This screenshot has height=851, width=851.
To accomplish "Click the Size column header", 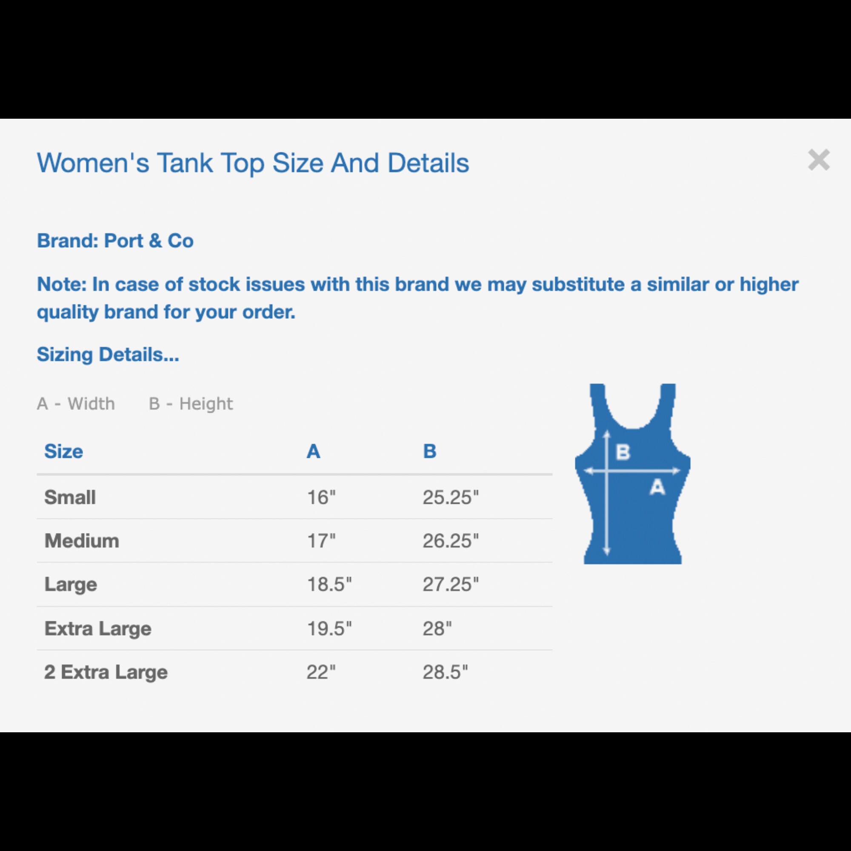I will [x=63, y=451].
